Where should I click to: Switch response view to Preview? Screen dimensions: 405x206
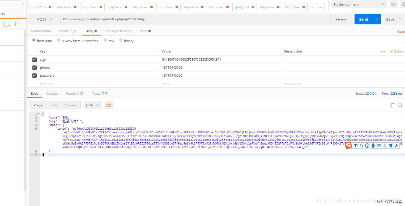pos(71,105)
